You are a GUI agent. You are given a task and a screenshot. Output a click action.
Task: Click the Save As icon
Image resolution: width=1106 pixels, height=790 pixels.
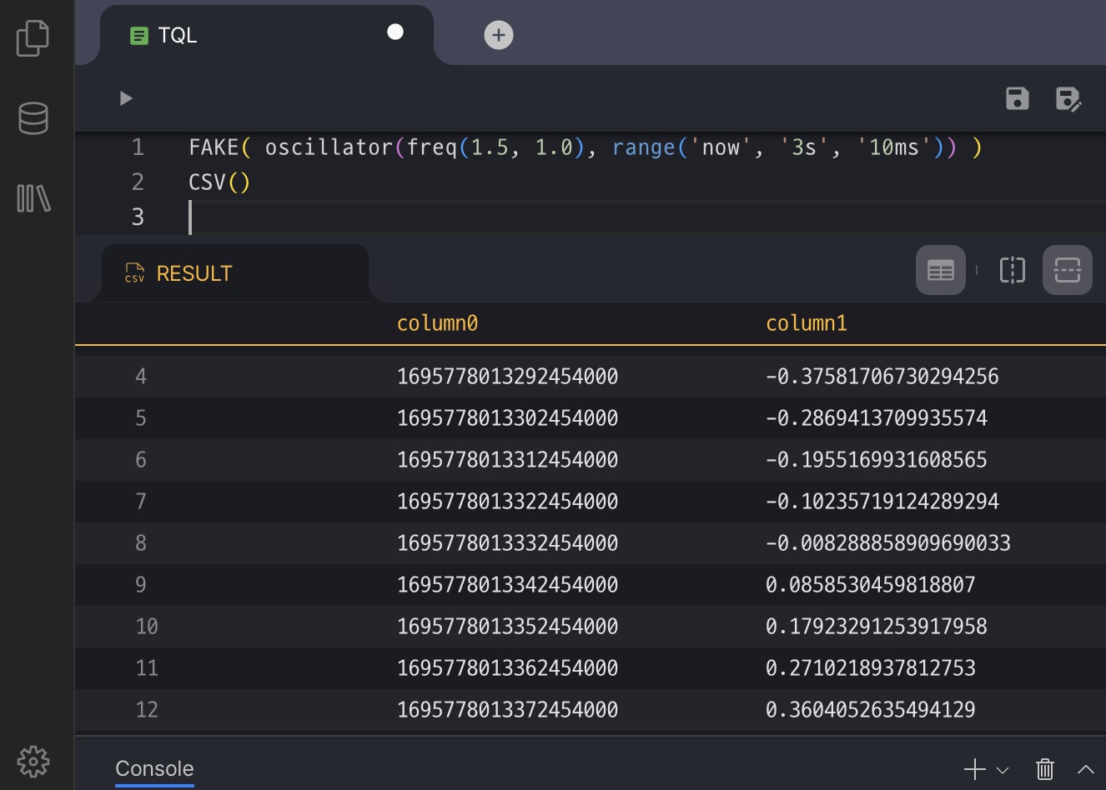(x=1068, y=98)
